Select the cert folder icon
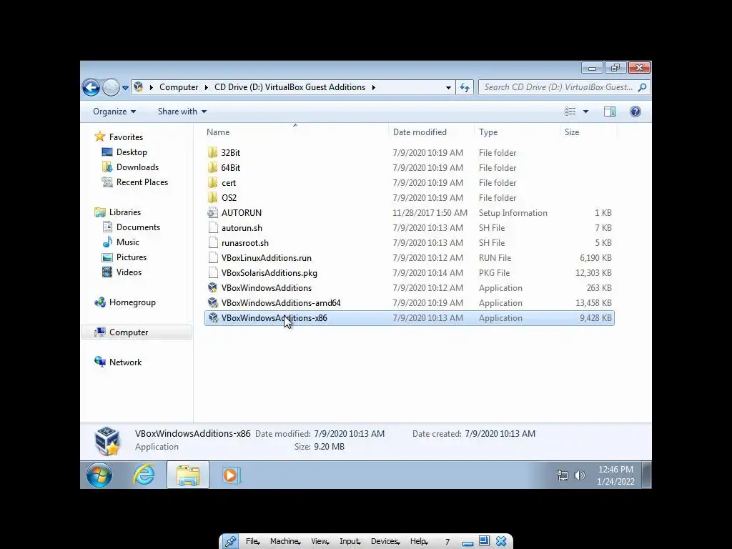This screenshot has height=549, width=732. click(x=213, y=182)
